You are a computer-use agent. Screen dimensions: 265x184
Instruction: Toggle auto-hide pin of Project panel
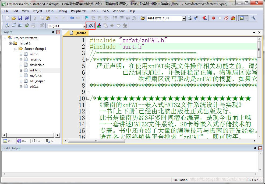[53, 32]
